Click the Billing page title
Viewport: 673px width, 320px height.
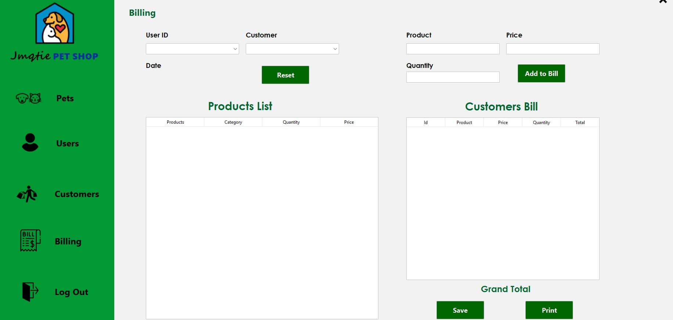[x=142, y=13]
